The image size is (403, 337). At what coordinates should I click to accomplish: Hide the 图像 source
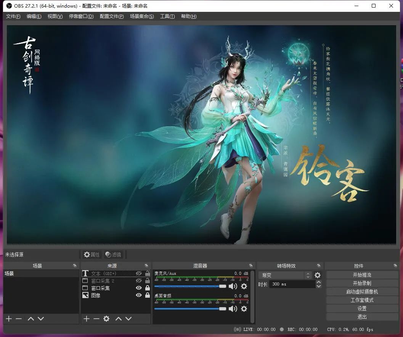[x=139, y=295]
